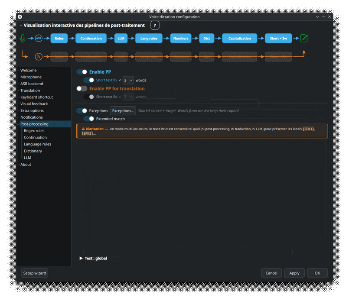Click the Exceptions... button
The image size is (349, 301).
(123, 111)
